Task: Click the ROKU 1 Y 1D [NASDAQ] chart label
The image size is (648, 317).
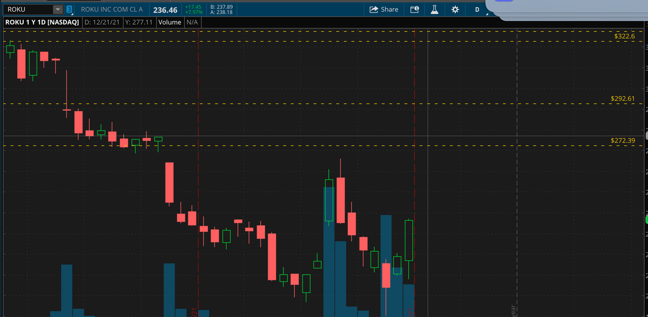Action: (x=42, y=22)
